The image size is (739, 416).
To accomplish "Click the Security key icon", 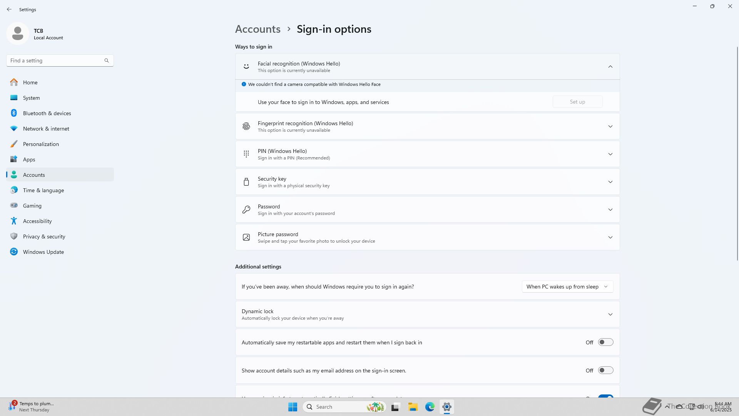I will pyautogui.click(x=246, y=182).
